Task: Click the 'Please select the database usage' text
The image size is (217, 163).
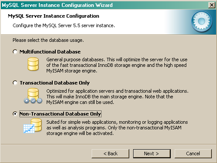Action: (x=48, y=40)
